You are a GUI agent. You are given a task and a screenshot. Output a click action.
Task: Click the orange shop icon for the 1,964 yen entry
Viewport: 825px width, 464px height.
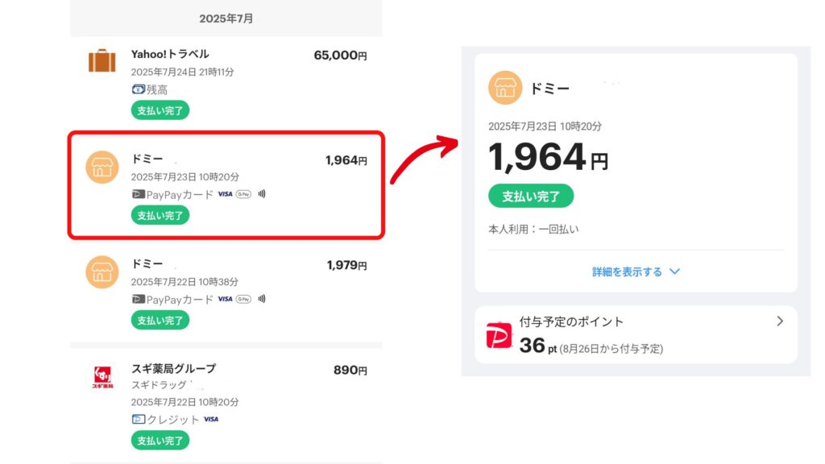click(102, 168)
